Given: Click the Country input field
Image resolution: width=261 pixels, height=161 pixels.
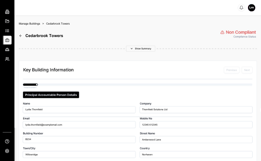Looking at the screenshot, I should click(x=196, y=155).
